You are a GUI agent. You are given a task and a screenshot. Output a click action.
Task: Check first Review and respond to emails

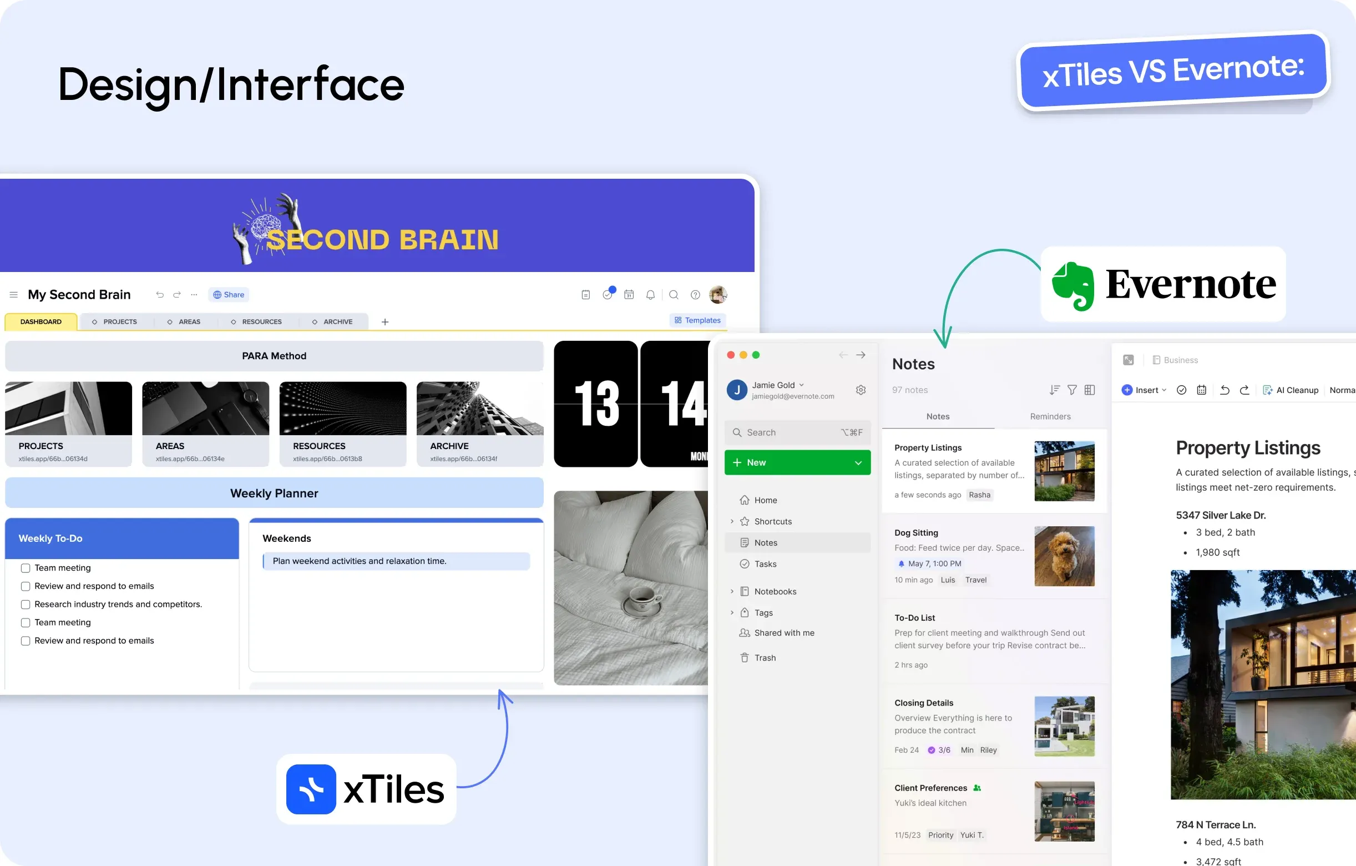coord(26,586)
